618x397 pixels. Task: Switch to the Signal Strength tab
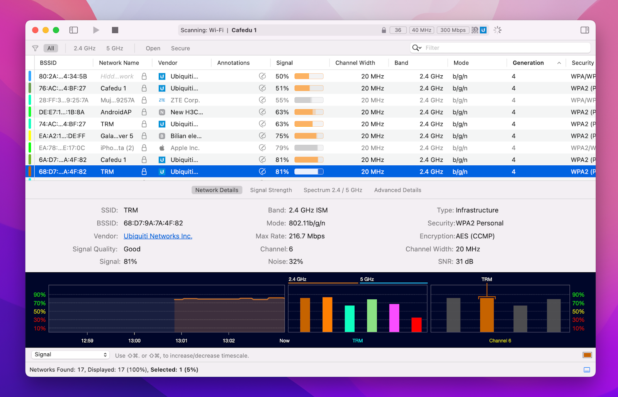(271, 190)
